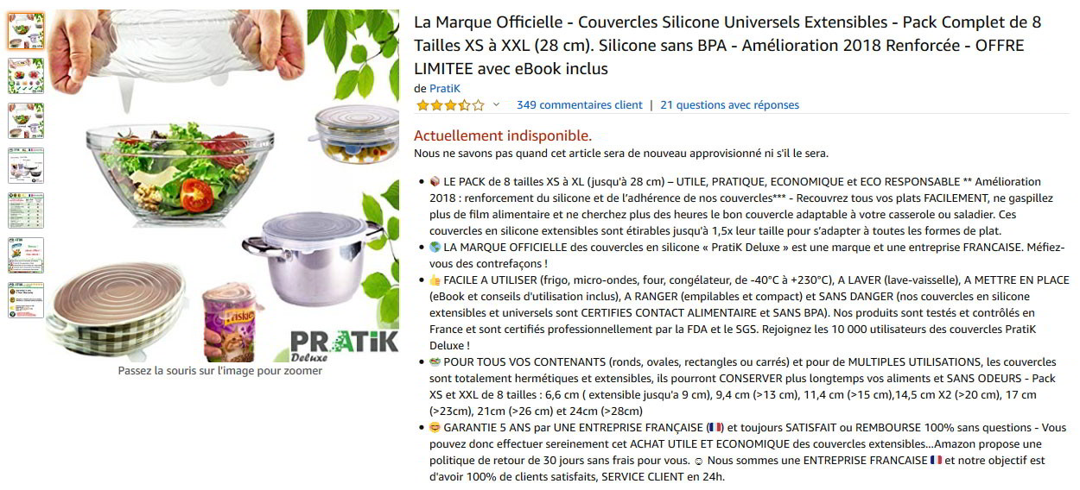This screenshot has width=1080, height=490.
Task: View the third product thumbnail image
Action: pyautogui.click(x=26, y=121)
